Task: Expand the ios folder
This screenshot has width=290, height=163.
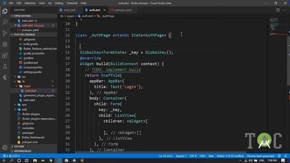Action: [15, 77]
